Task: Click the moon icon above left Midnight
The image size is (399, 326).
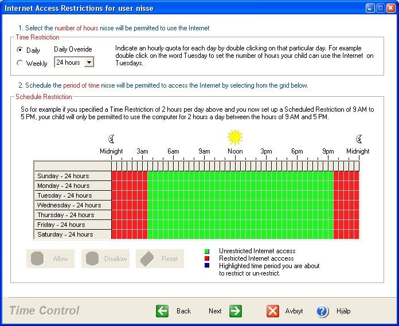Action: coord(111,139)
